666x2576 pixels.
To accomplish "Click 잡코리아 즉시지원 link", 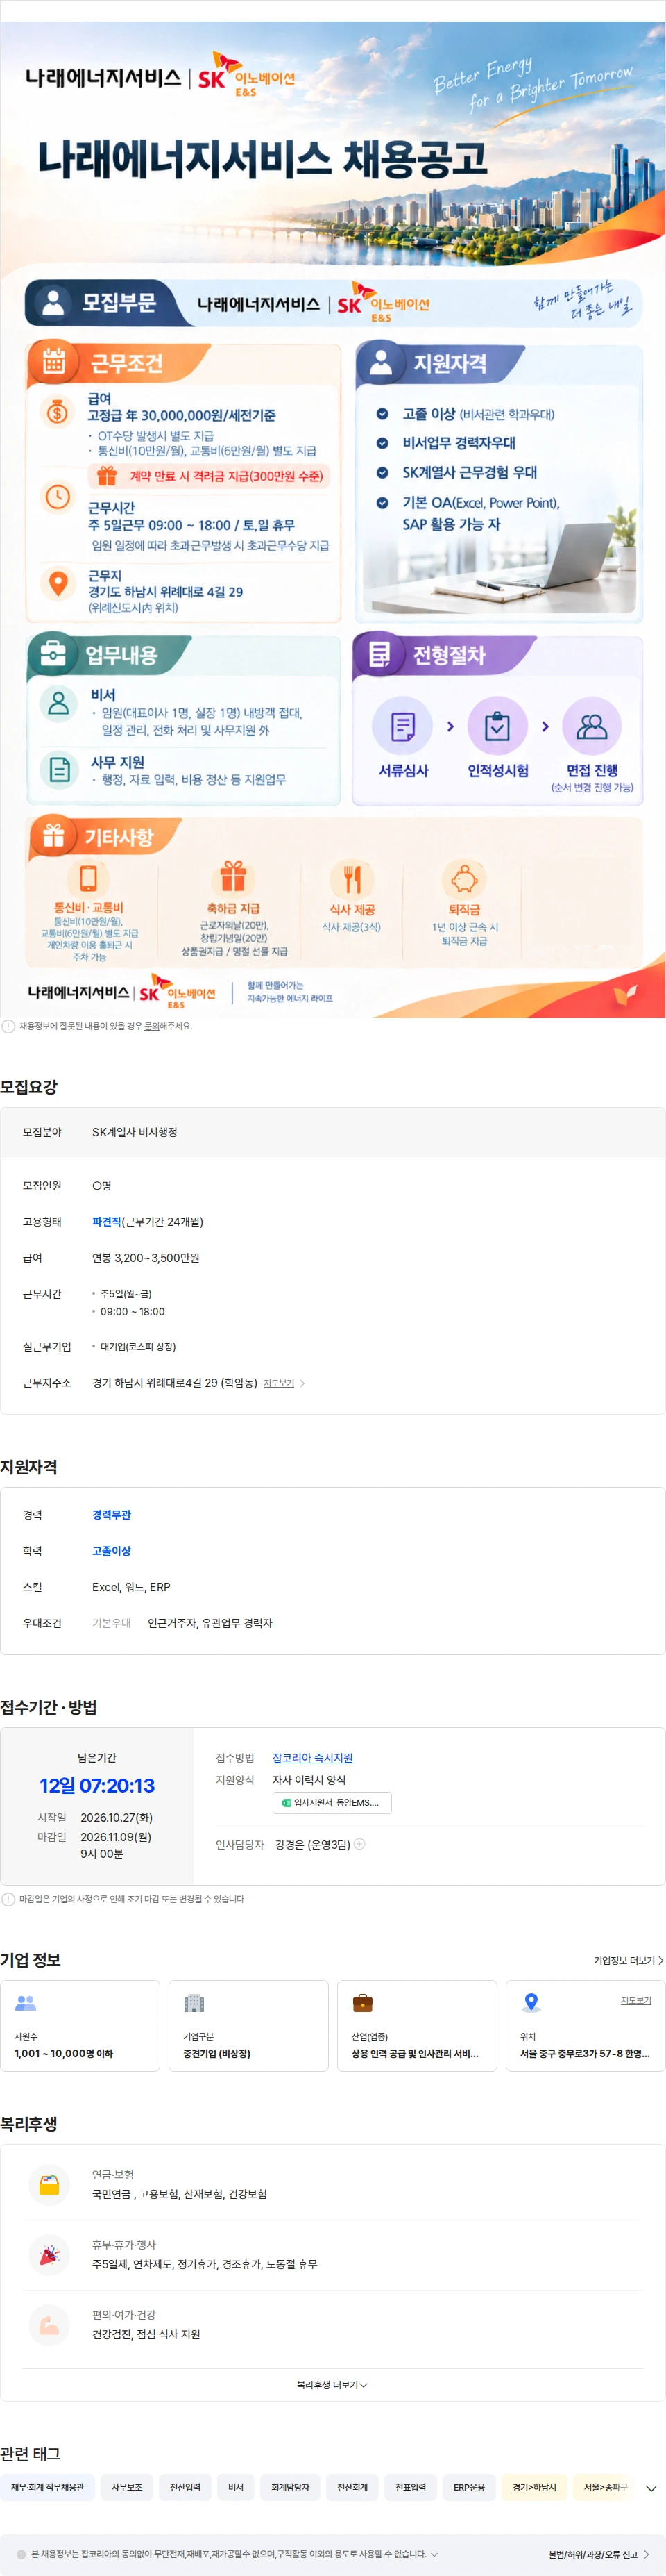I will (312, 1758).
